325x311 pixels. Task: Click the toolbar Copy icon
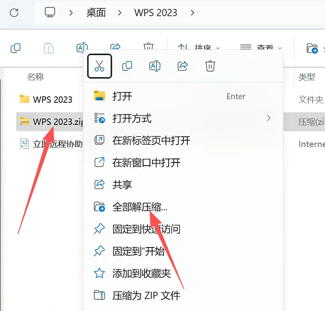tap(15, 48)
